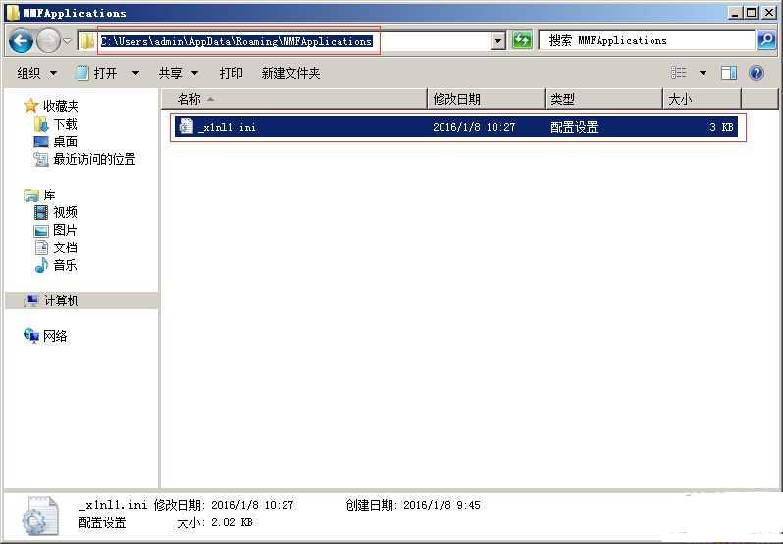Refresh the folder with the green refresh button
Image resolution: width=783 pixels, height=544 pixels.
tap(522, 41)
